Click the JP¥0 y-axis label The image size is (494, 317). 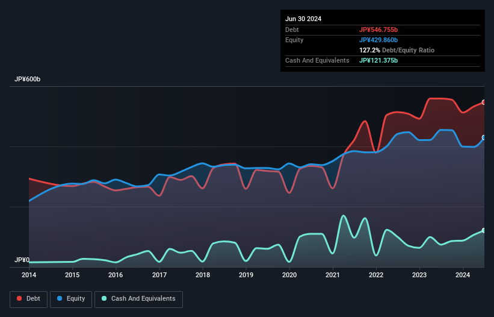[x=22, y=260]
